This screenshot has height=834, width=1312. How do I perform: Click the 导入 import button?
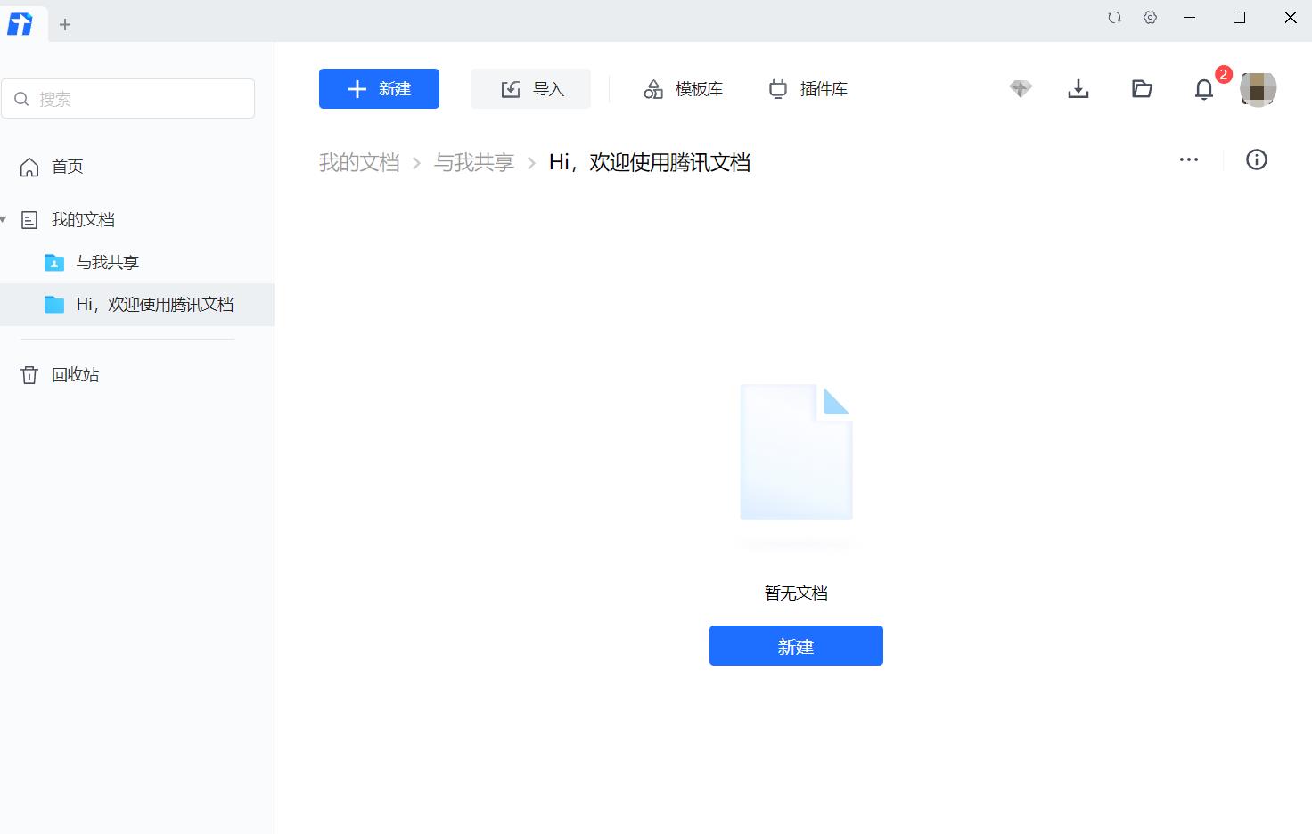click(x=530, y=89)
